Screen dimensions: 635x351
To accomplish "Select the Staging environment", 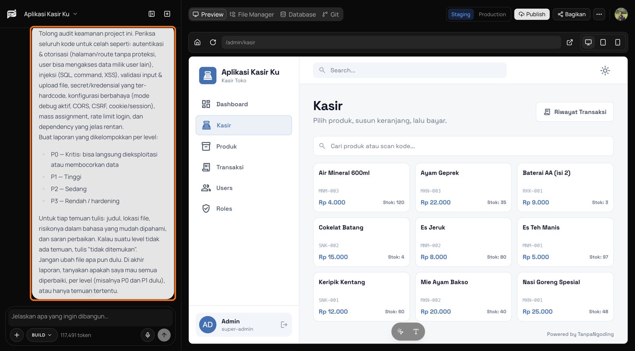I will pyautogui.click(x=460, y=14).
